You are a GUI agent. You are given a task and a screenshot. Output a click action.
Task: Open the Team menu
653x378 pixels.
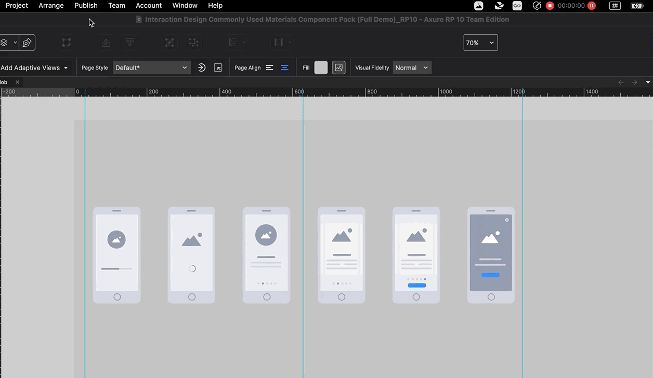116,5
